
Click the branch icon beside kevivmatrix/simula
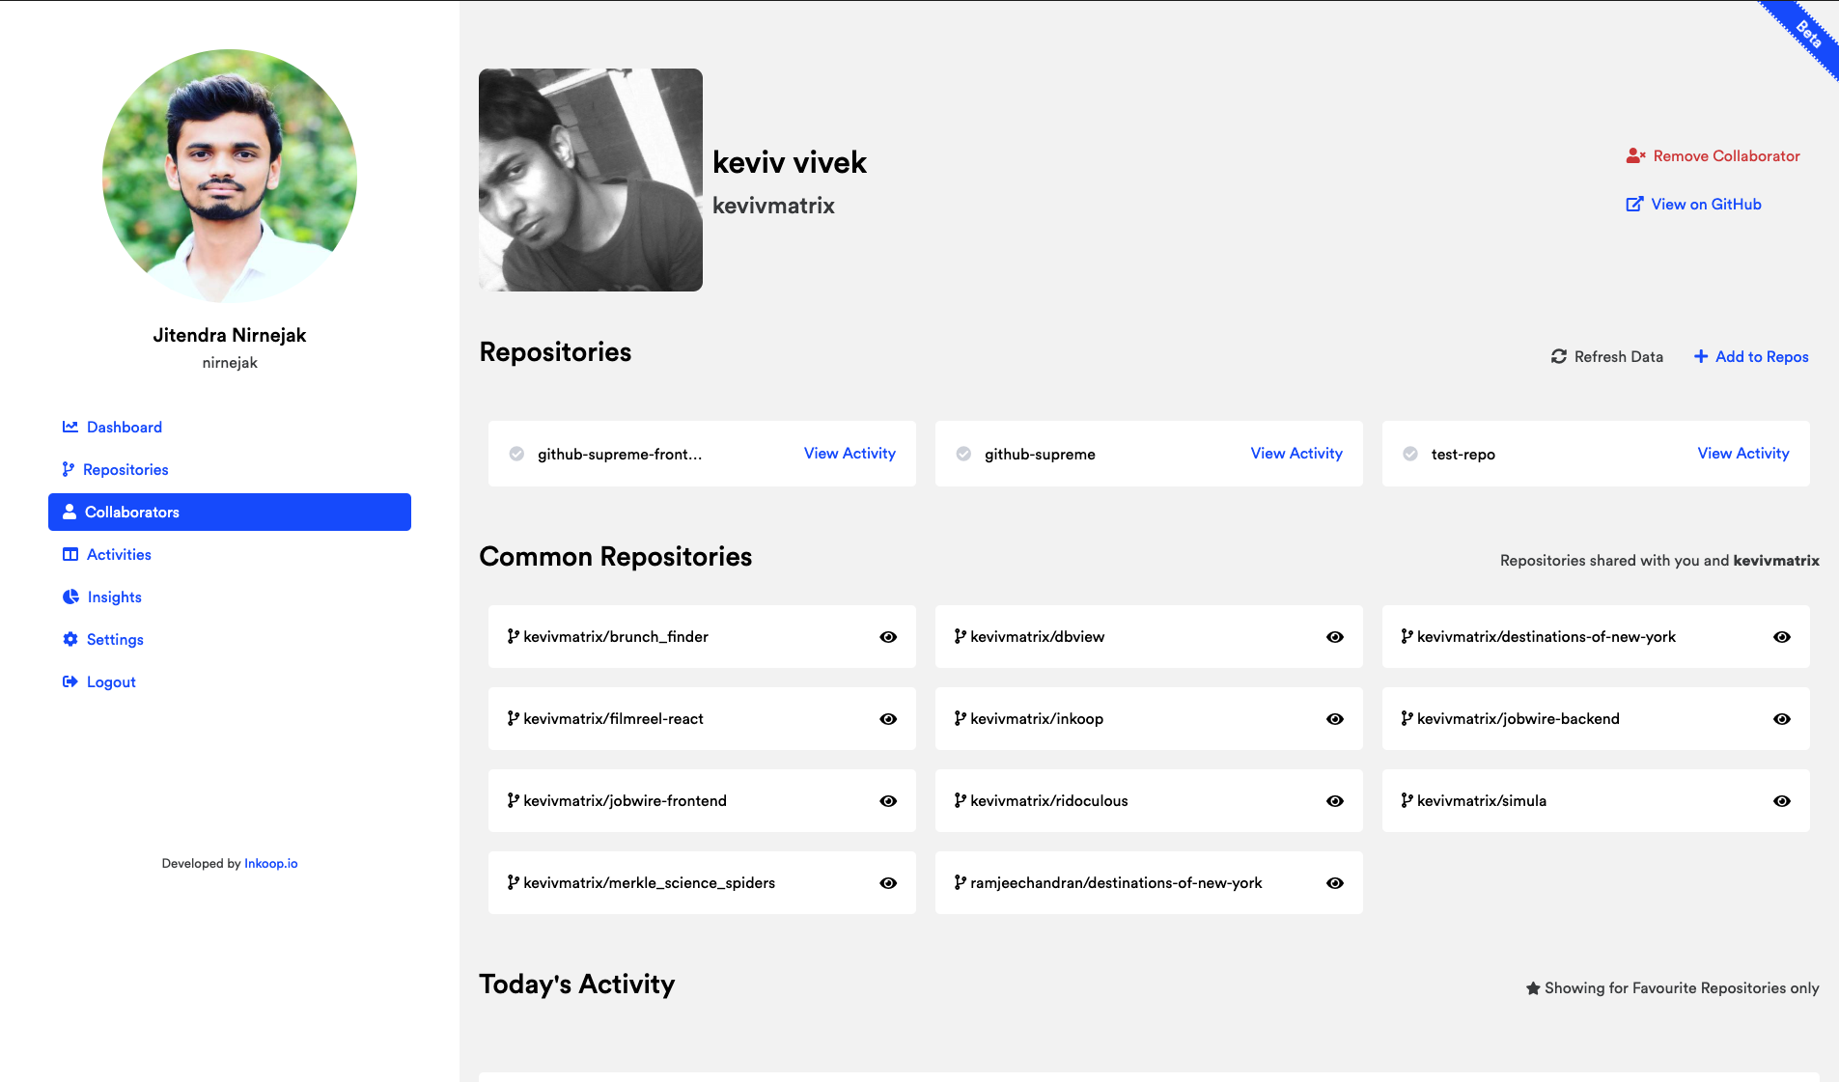coord(1407,800)
